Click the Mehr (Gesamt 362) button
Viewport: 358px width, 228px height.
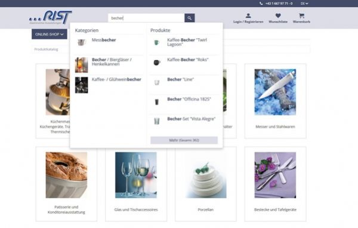pos(184,140)
